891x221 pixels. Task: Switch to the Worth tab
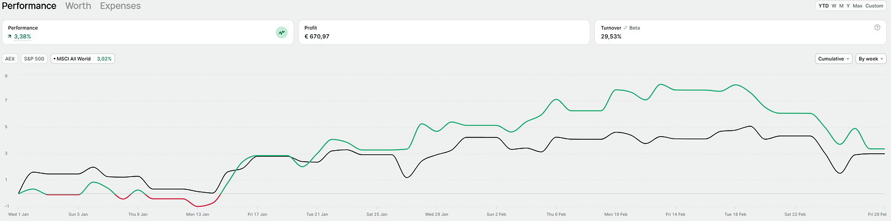click(78, 6)
